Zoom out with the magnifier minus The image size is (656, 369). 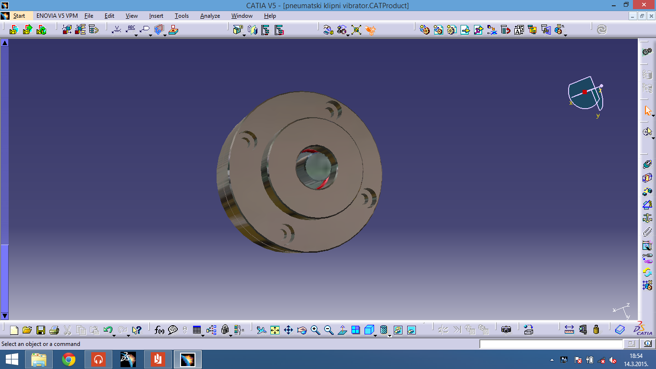[328, 330]
